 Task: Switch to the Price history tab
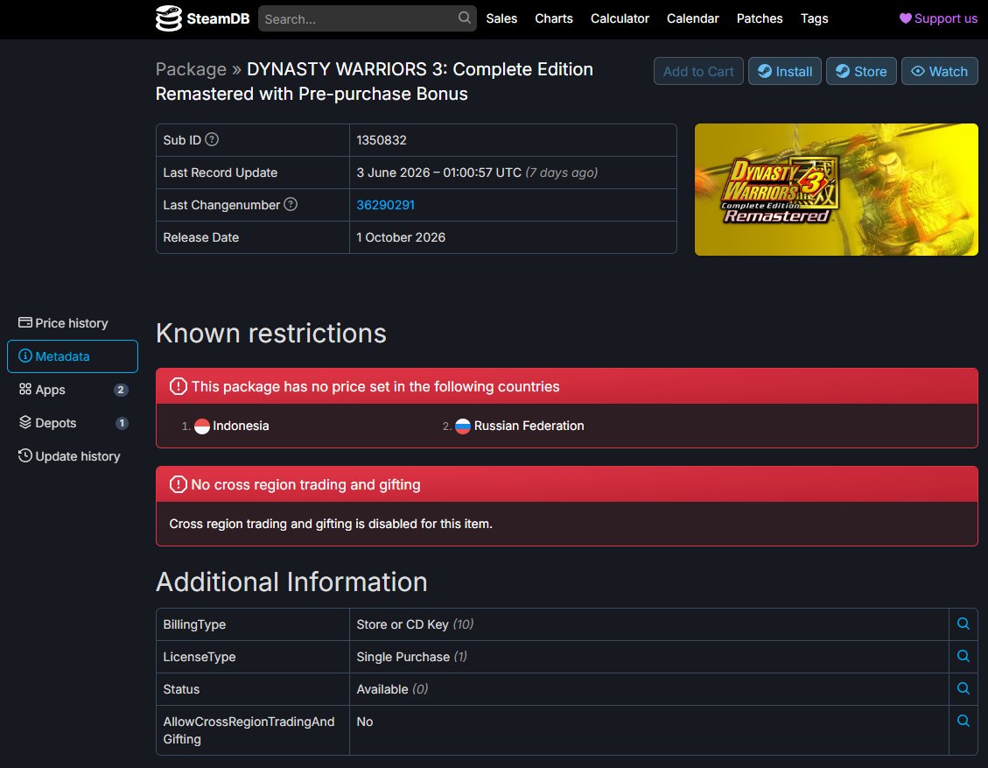73,323
